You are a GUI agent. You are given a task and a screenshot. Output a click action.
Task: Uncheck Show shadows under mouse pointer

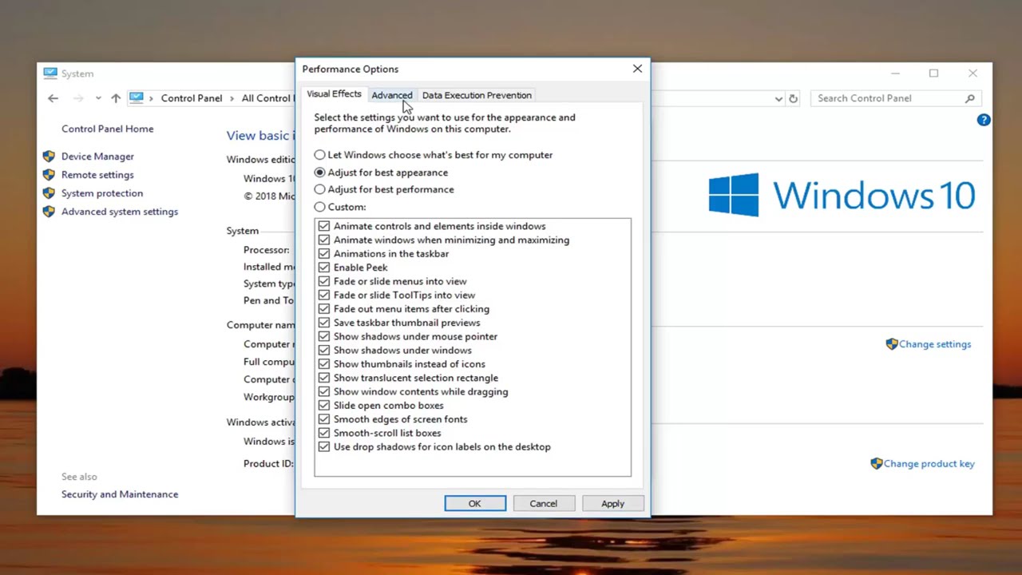pyautogui.click(x=324, y=336)
